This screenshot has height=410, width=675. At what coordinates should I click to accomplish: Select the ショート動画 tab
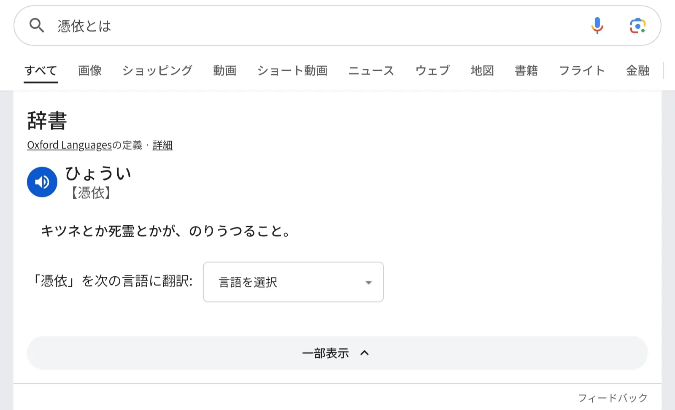pyautogui.click(x=292, y=70)
